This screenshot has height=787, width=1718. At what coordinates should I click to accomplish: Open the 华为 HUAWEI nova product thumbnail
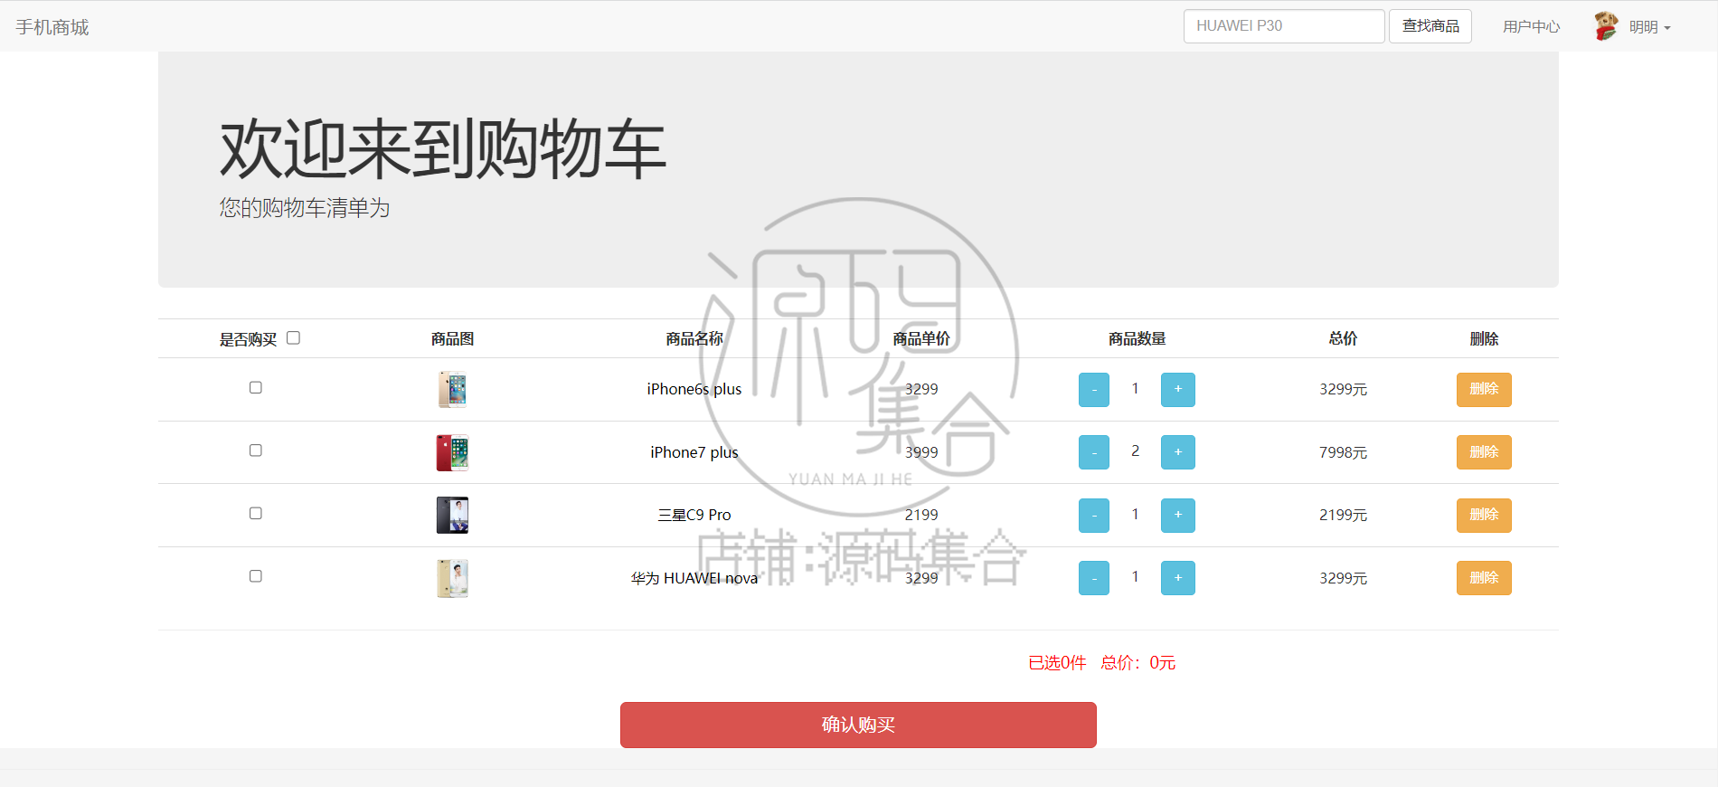(x=452, y=578)
